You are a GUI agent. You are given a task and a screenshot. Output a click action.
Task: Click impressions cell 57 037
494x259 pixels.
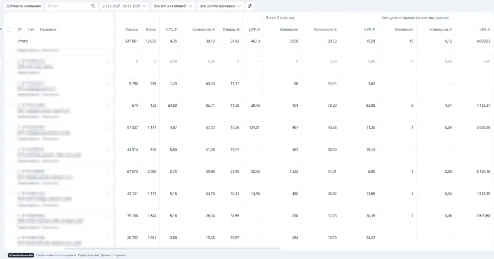pyautogui.click(x=132, y=127)
